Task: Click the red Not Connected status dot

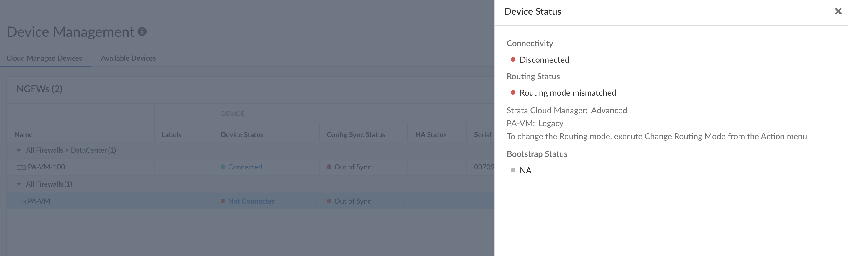Action: click(x=223, y=201)
